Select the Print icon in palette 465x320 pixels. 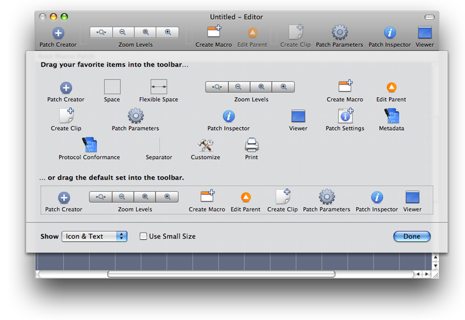coord(252,145)
